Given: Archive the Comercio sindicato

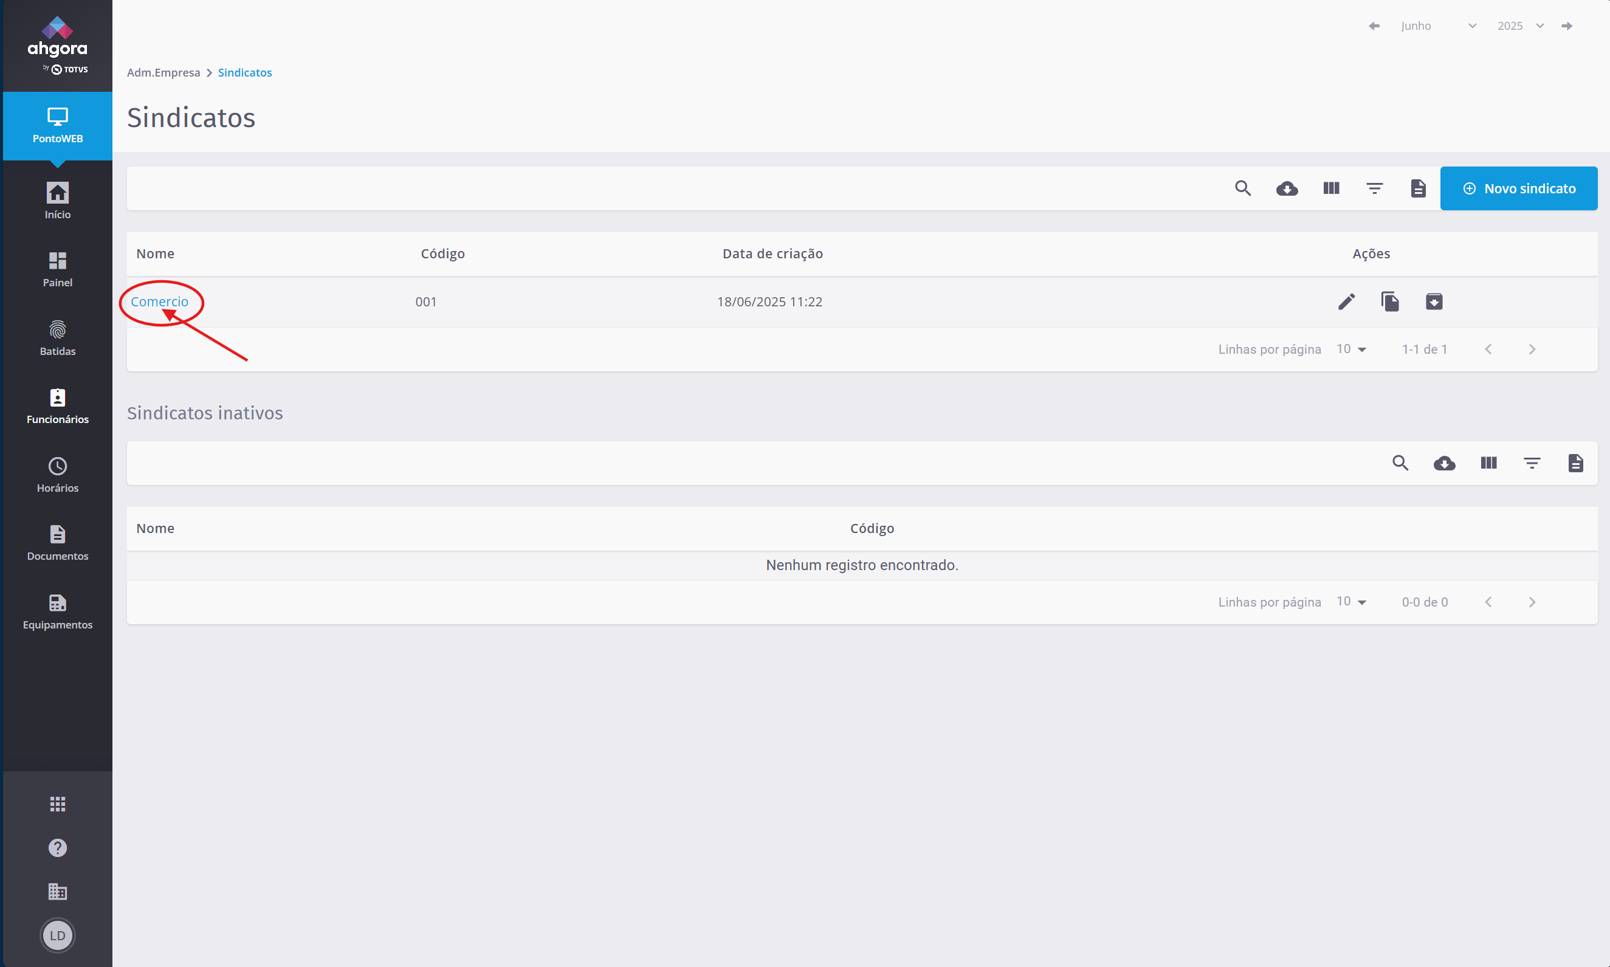Looking at the screenshot, I should click(1433, 301).
